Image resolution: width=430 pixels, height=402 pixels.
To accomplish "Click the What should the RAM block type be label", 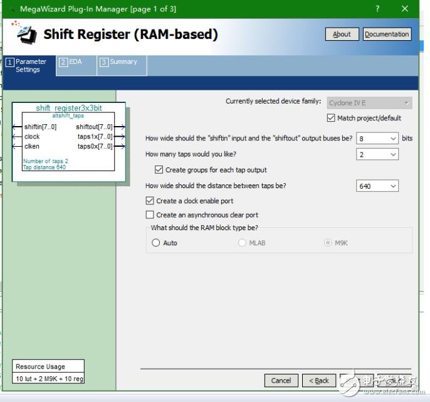I will pyautogui.click(x=204, y=228).
